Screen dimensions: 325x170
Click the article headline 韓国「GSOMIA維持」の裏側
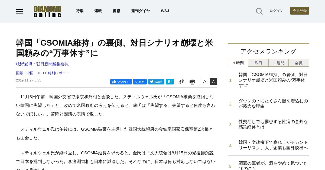[115, 48]
